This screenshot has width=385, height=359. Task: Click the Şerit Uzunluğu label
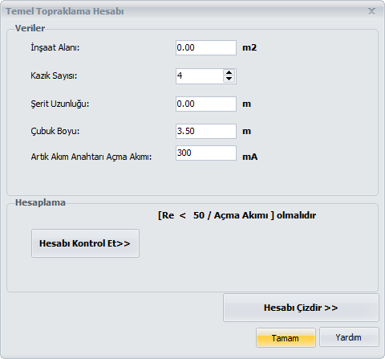click(59, 104)
